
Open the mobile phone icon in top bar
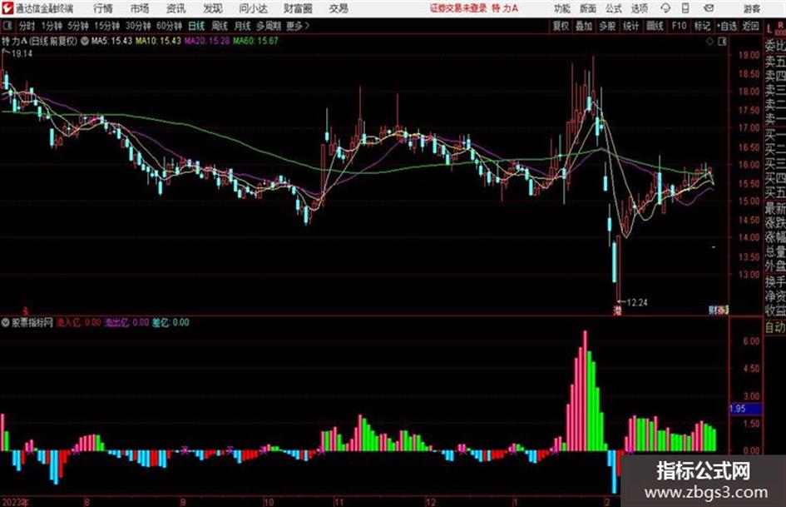tap(685, 8)
